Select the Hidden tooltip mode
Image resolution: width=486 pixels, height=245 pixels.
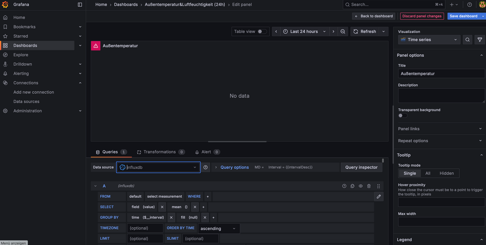coord(447,173)
